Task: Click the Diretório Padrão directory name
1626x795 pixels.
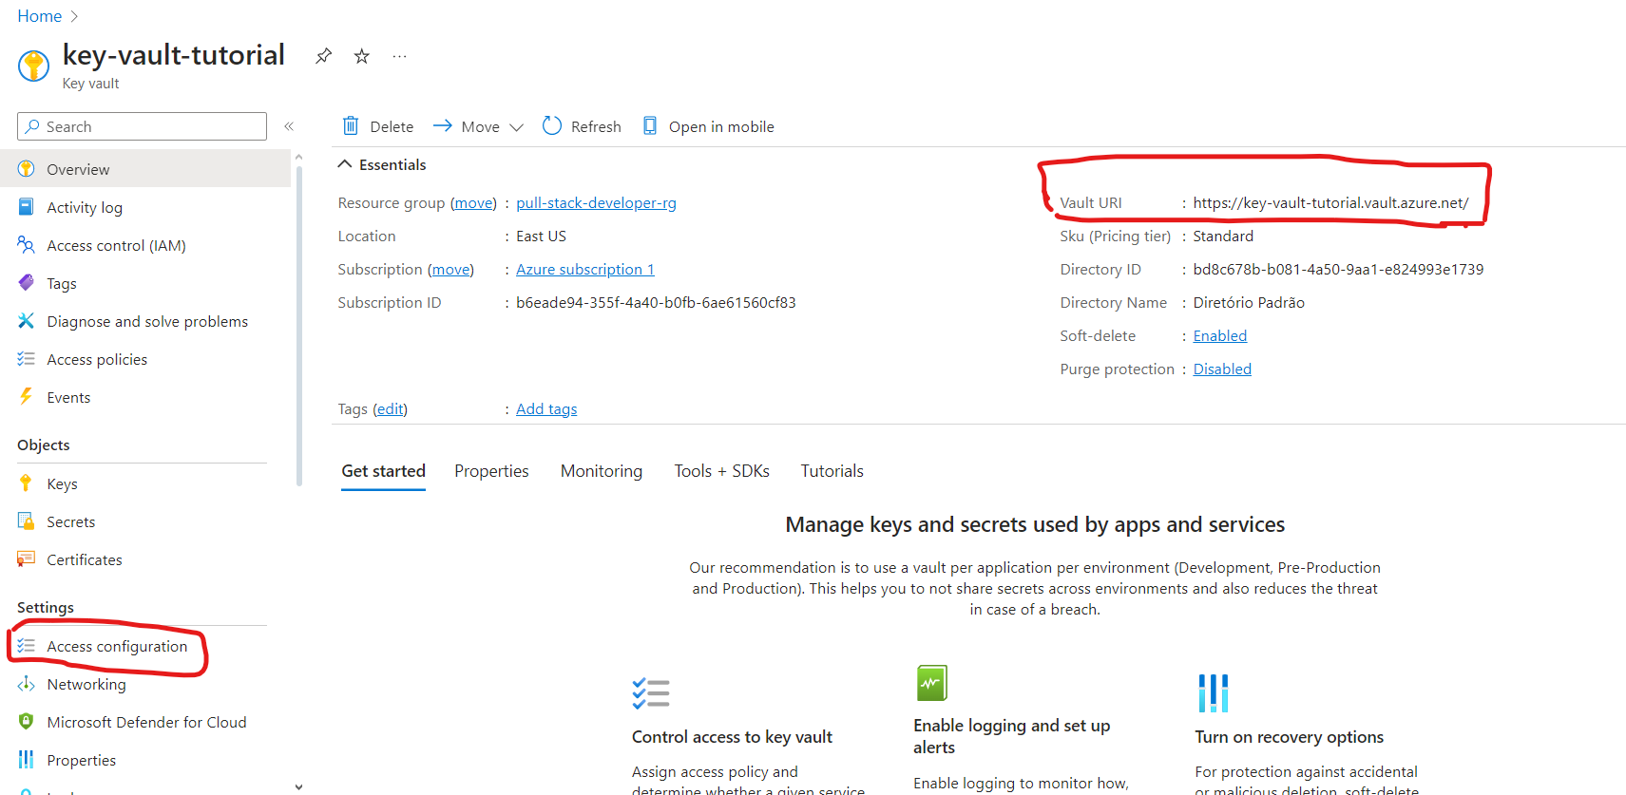Action: pyautogui.click(x=1249, y=303)
